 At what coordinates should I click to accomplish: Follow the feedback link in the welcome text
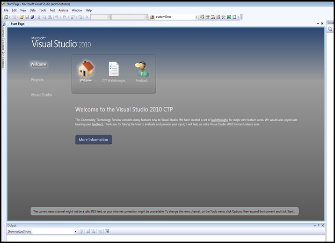click(x=97, y=124)
